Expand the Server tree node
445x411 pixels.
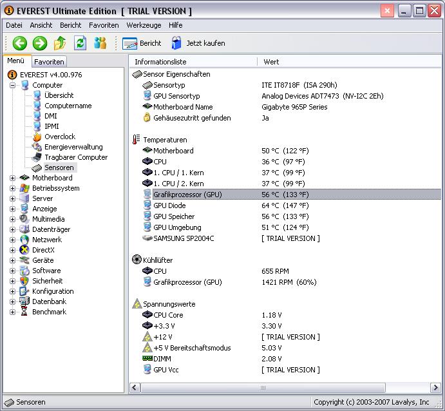coord(12,198)
